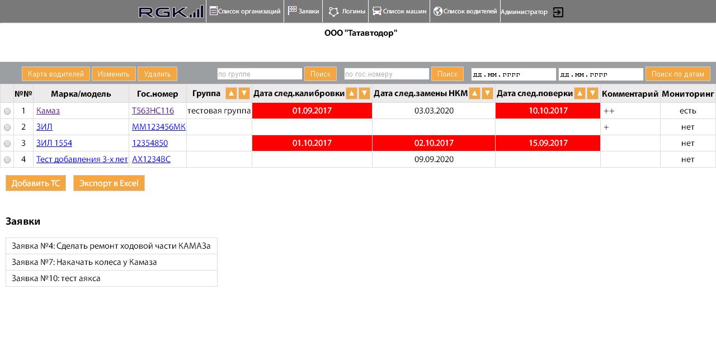Viewport: 716px width, 356px height.
Task: Click red НКМ date 02.10.2017
Action: 434,143
